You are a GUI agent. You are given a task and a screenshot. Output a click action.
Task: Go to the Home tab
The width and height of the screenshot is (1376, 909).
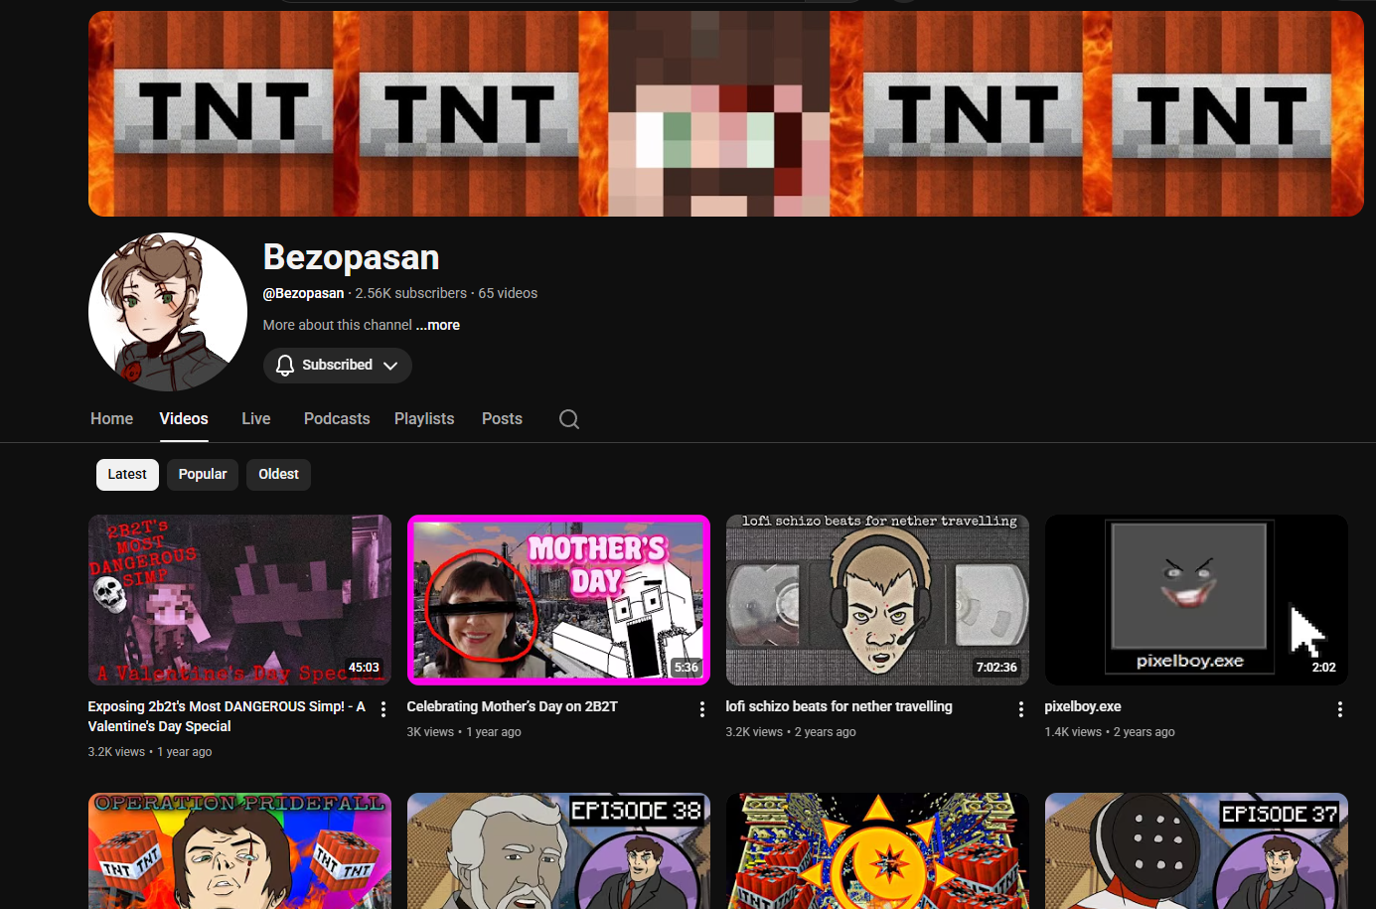click(x=111, y=419)
